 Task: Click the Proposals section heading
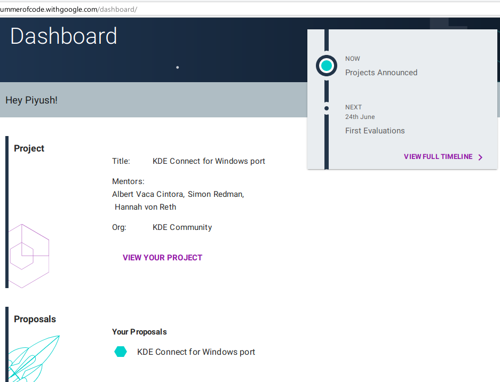[x=35, y=319]
